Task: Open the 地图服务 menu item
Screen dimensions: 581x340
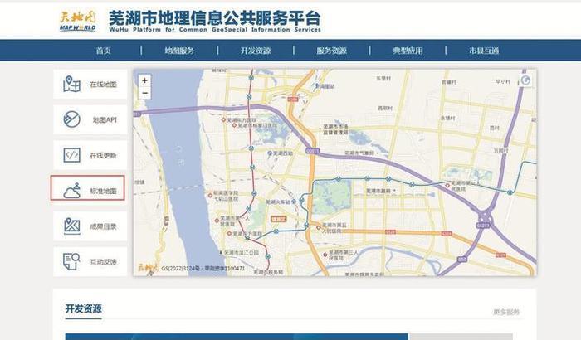Action: tap(179, 51)
